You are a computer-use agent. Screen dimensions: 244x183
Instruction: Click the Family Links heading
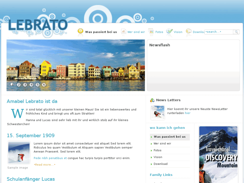[x=161, y=175]
